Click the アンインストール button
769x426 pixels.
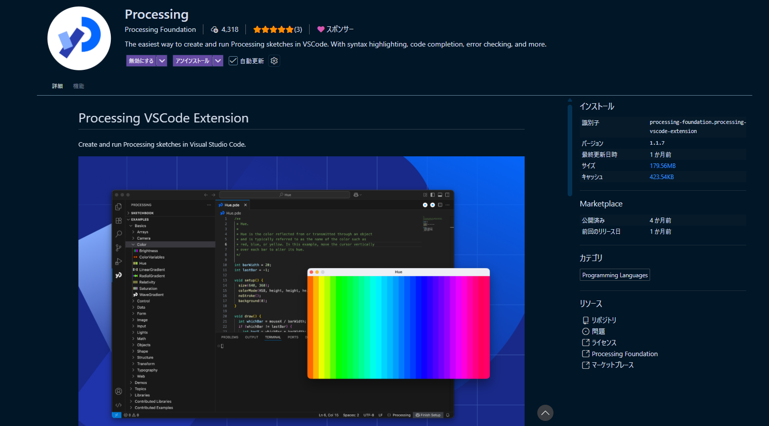click(192, 61)
